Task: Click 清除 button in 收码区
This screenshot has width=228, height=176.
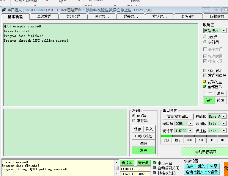Action: click(221, 93)
